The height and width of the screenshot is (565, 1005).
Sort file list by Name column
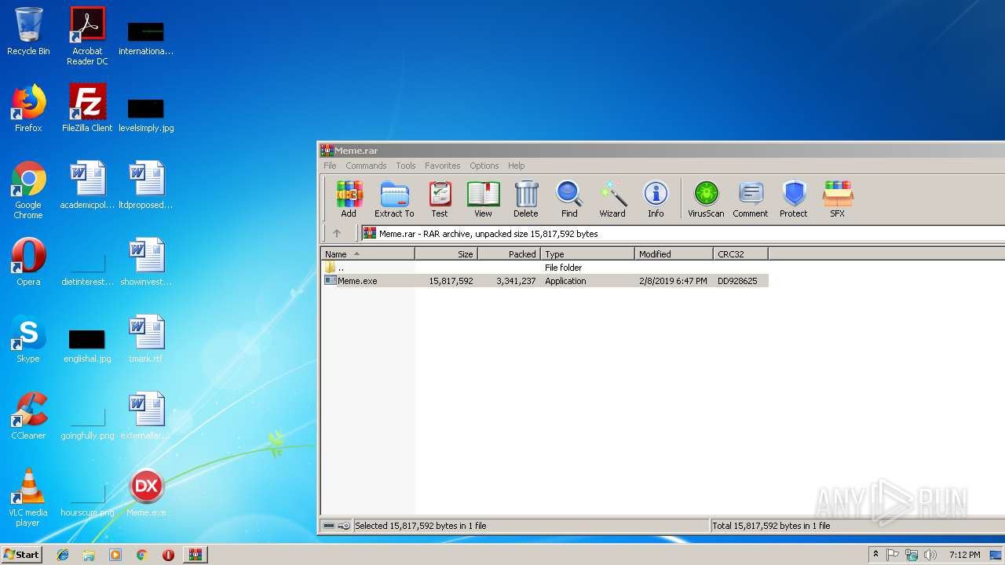click(367, 254)
